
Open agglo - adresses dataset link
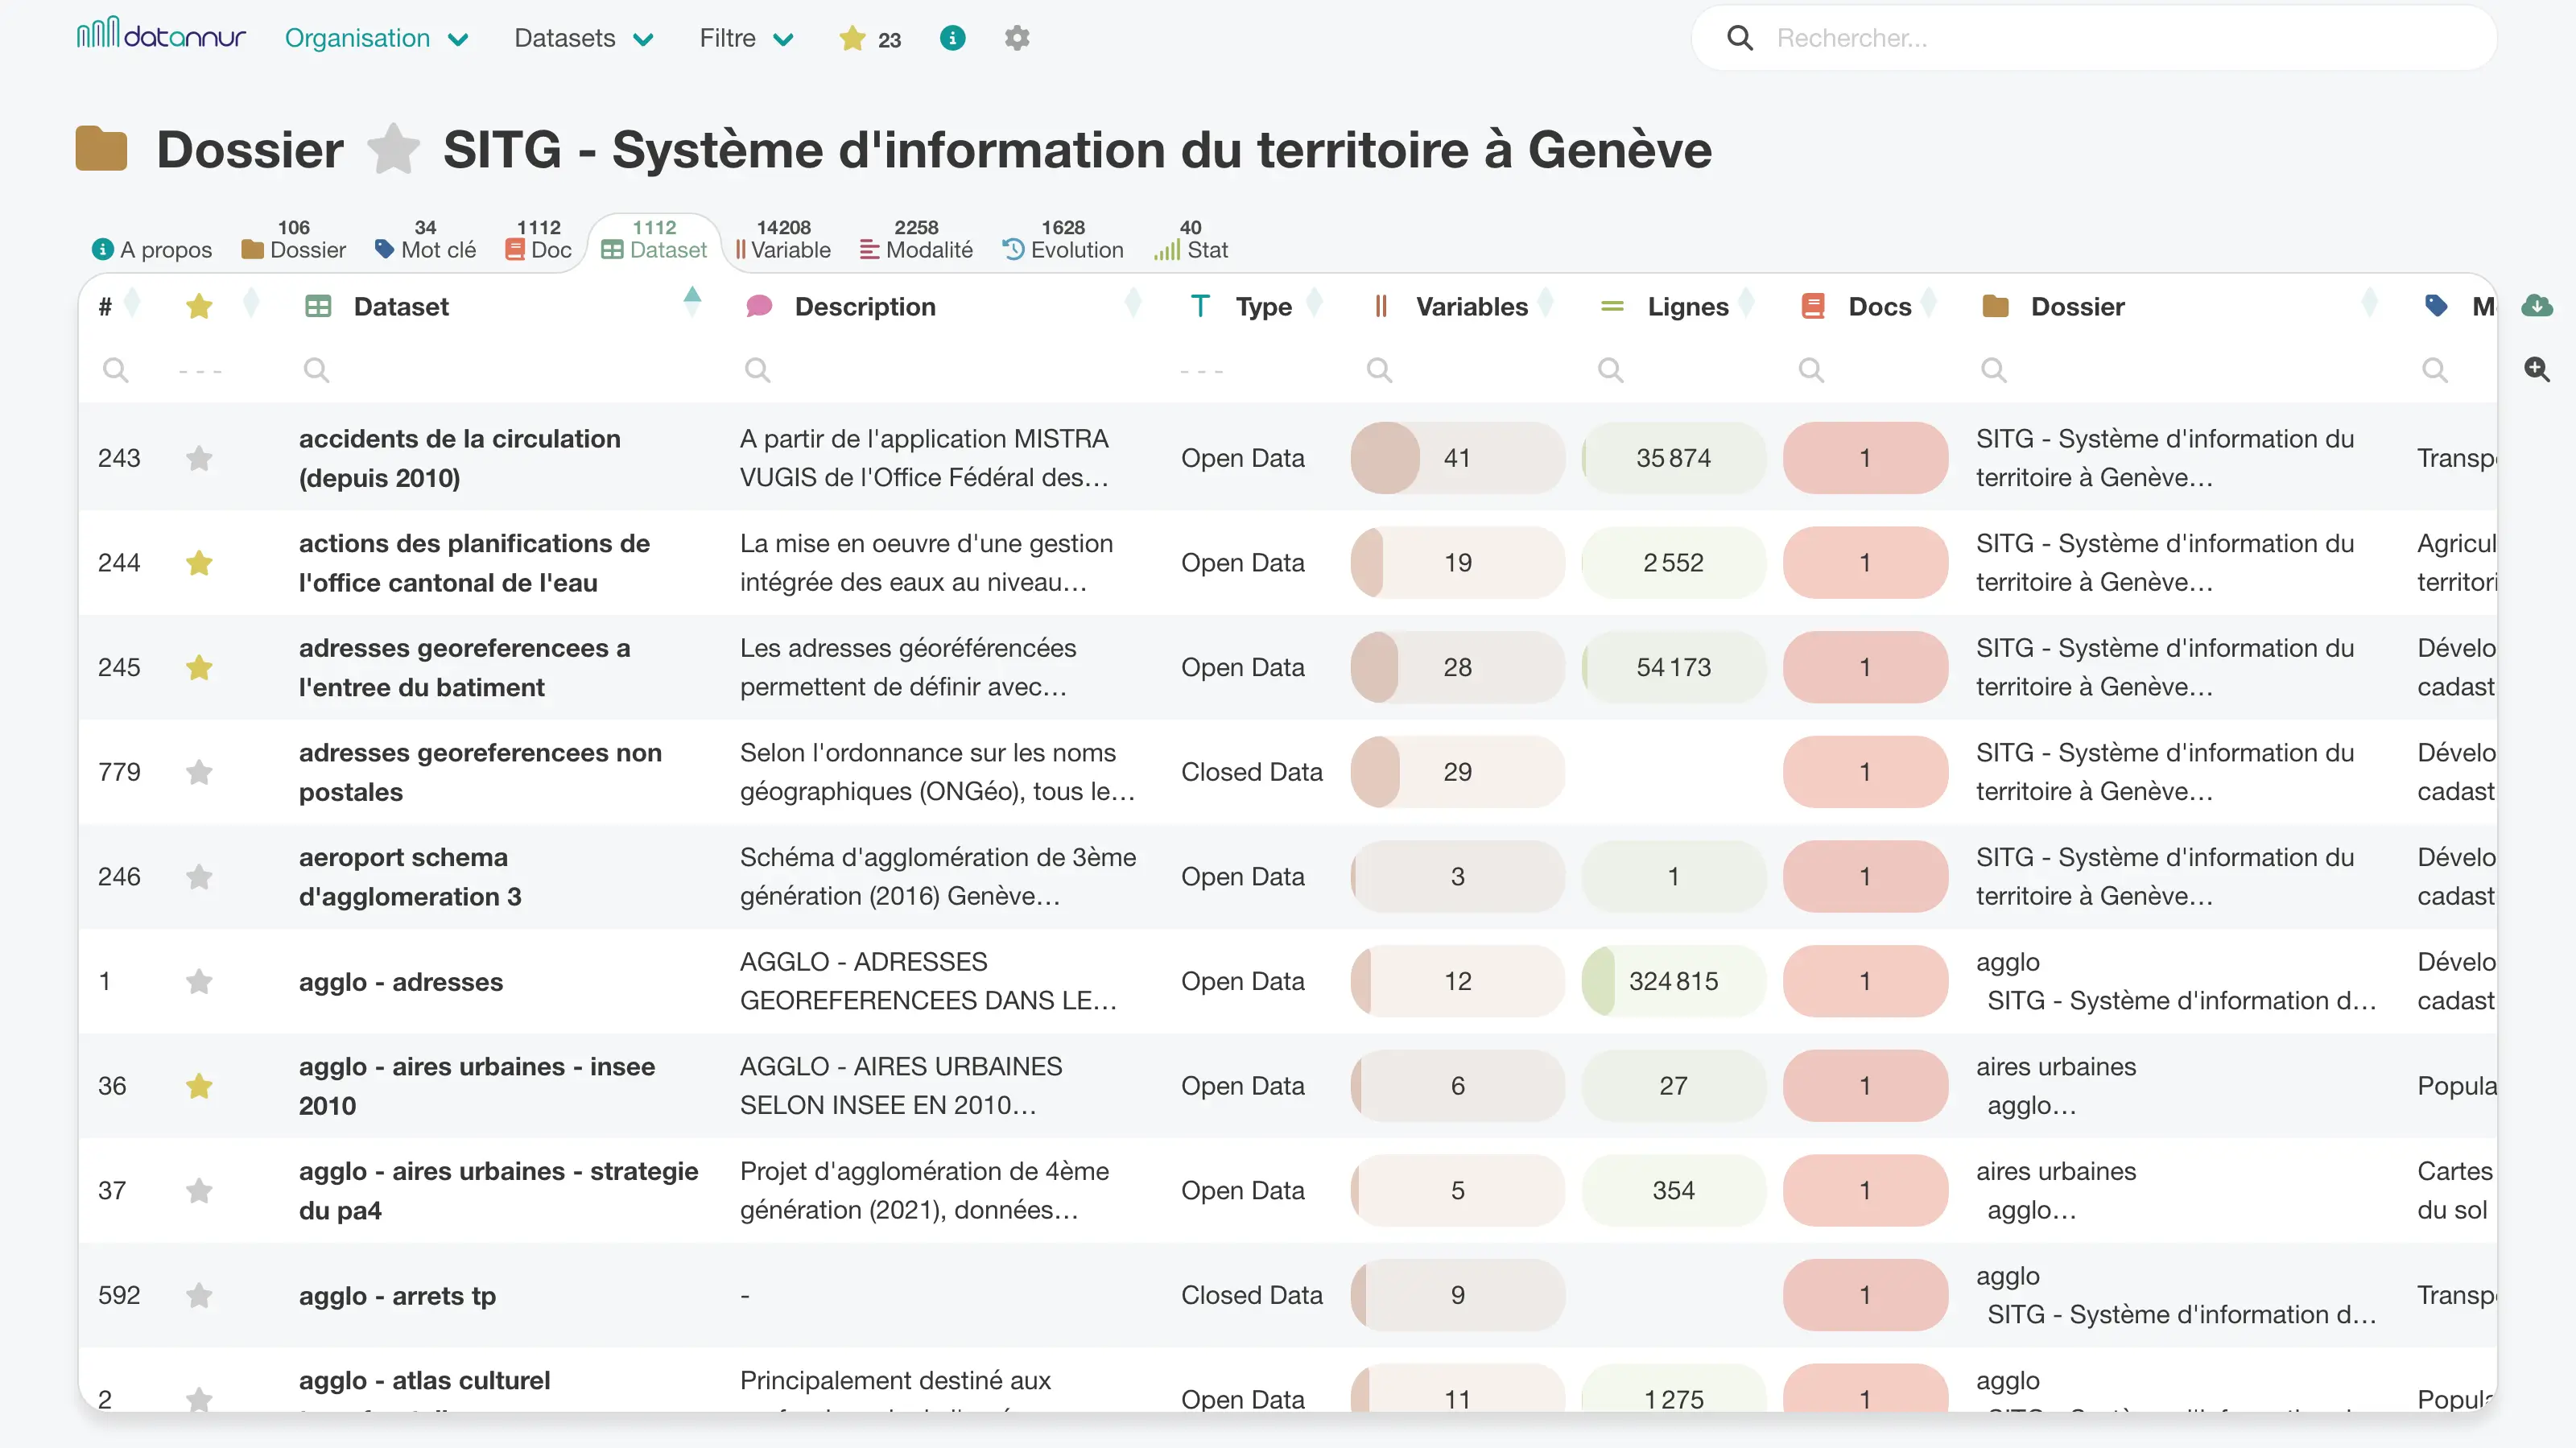click(400, 982)
